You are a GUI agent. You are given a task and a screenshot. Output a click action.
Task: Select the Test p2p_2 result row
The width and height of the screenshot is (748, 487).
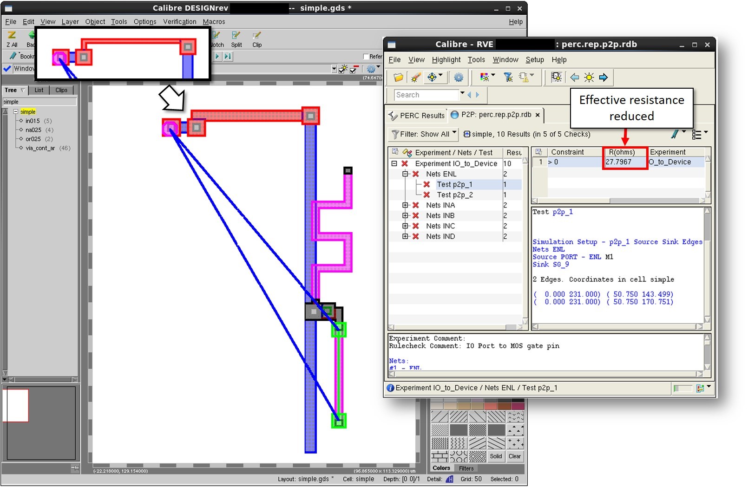point(454,195)
